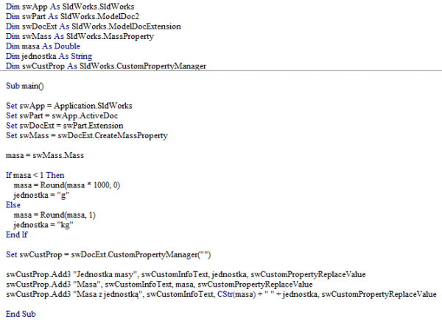Click the line 'Set swMass = swDocExt.CreateMassProperty'

click(87, 135)
